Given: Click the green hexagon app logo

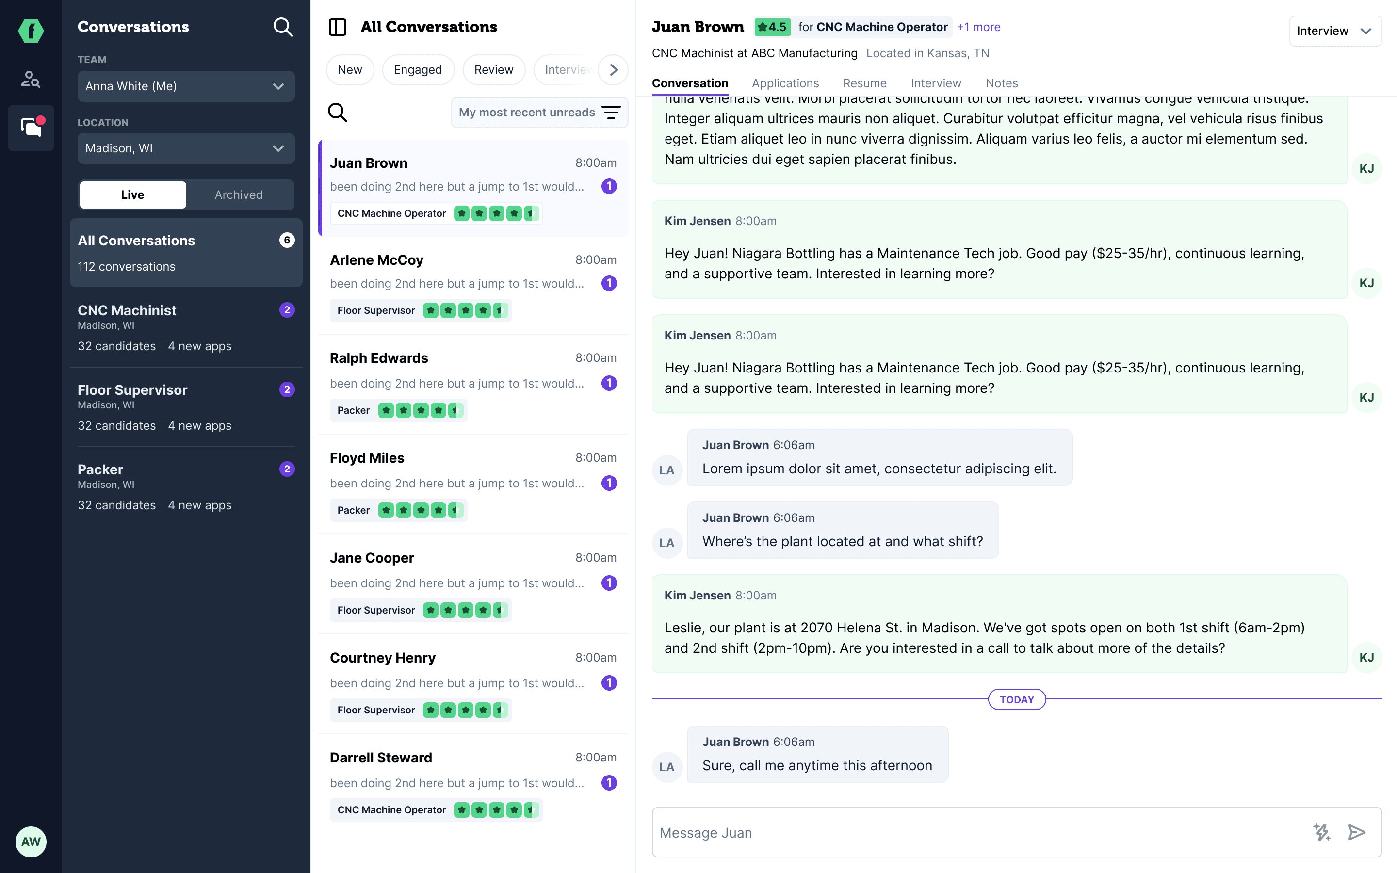Looking at the screenshot, I should click(31, 30).
